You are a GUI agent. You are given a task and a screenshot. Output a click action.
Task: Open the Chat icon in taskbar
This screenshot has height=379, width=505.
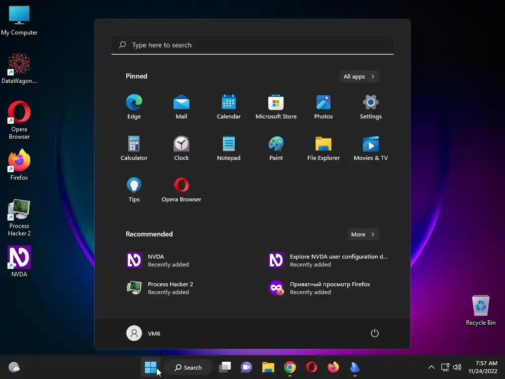coord(247,367)
